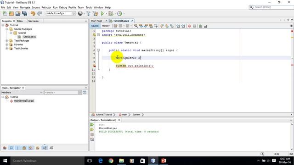294x165 pixels.
Task: Click main in the breadcrumb bar
Action: click(124, 115)
